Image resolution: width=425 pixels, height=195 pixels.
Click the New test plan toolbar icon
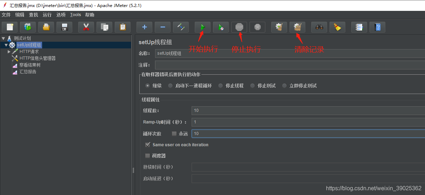click(x=10, y=27)
